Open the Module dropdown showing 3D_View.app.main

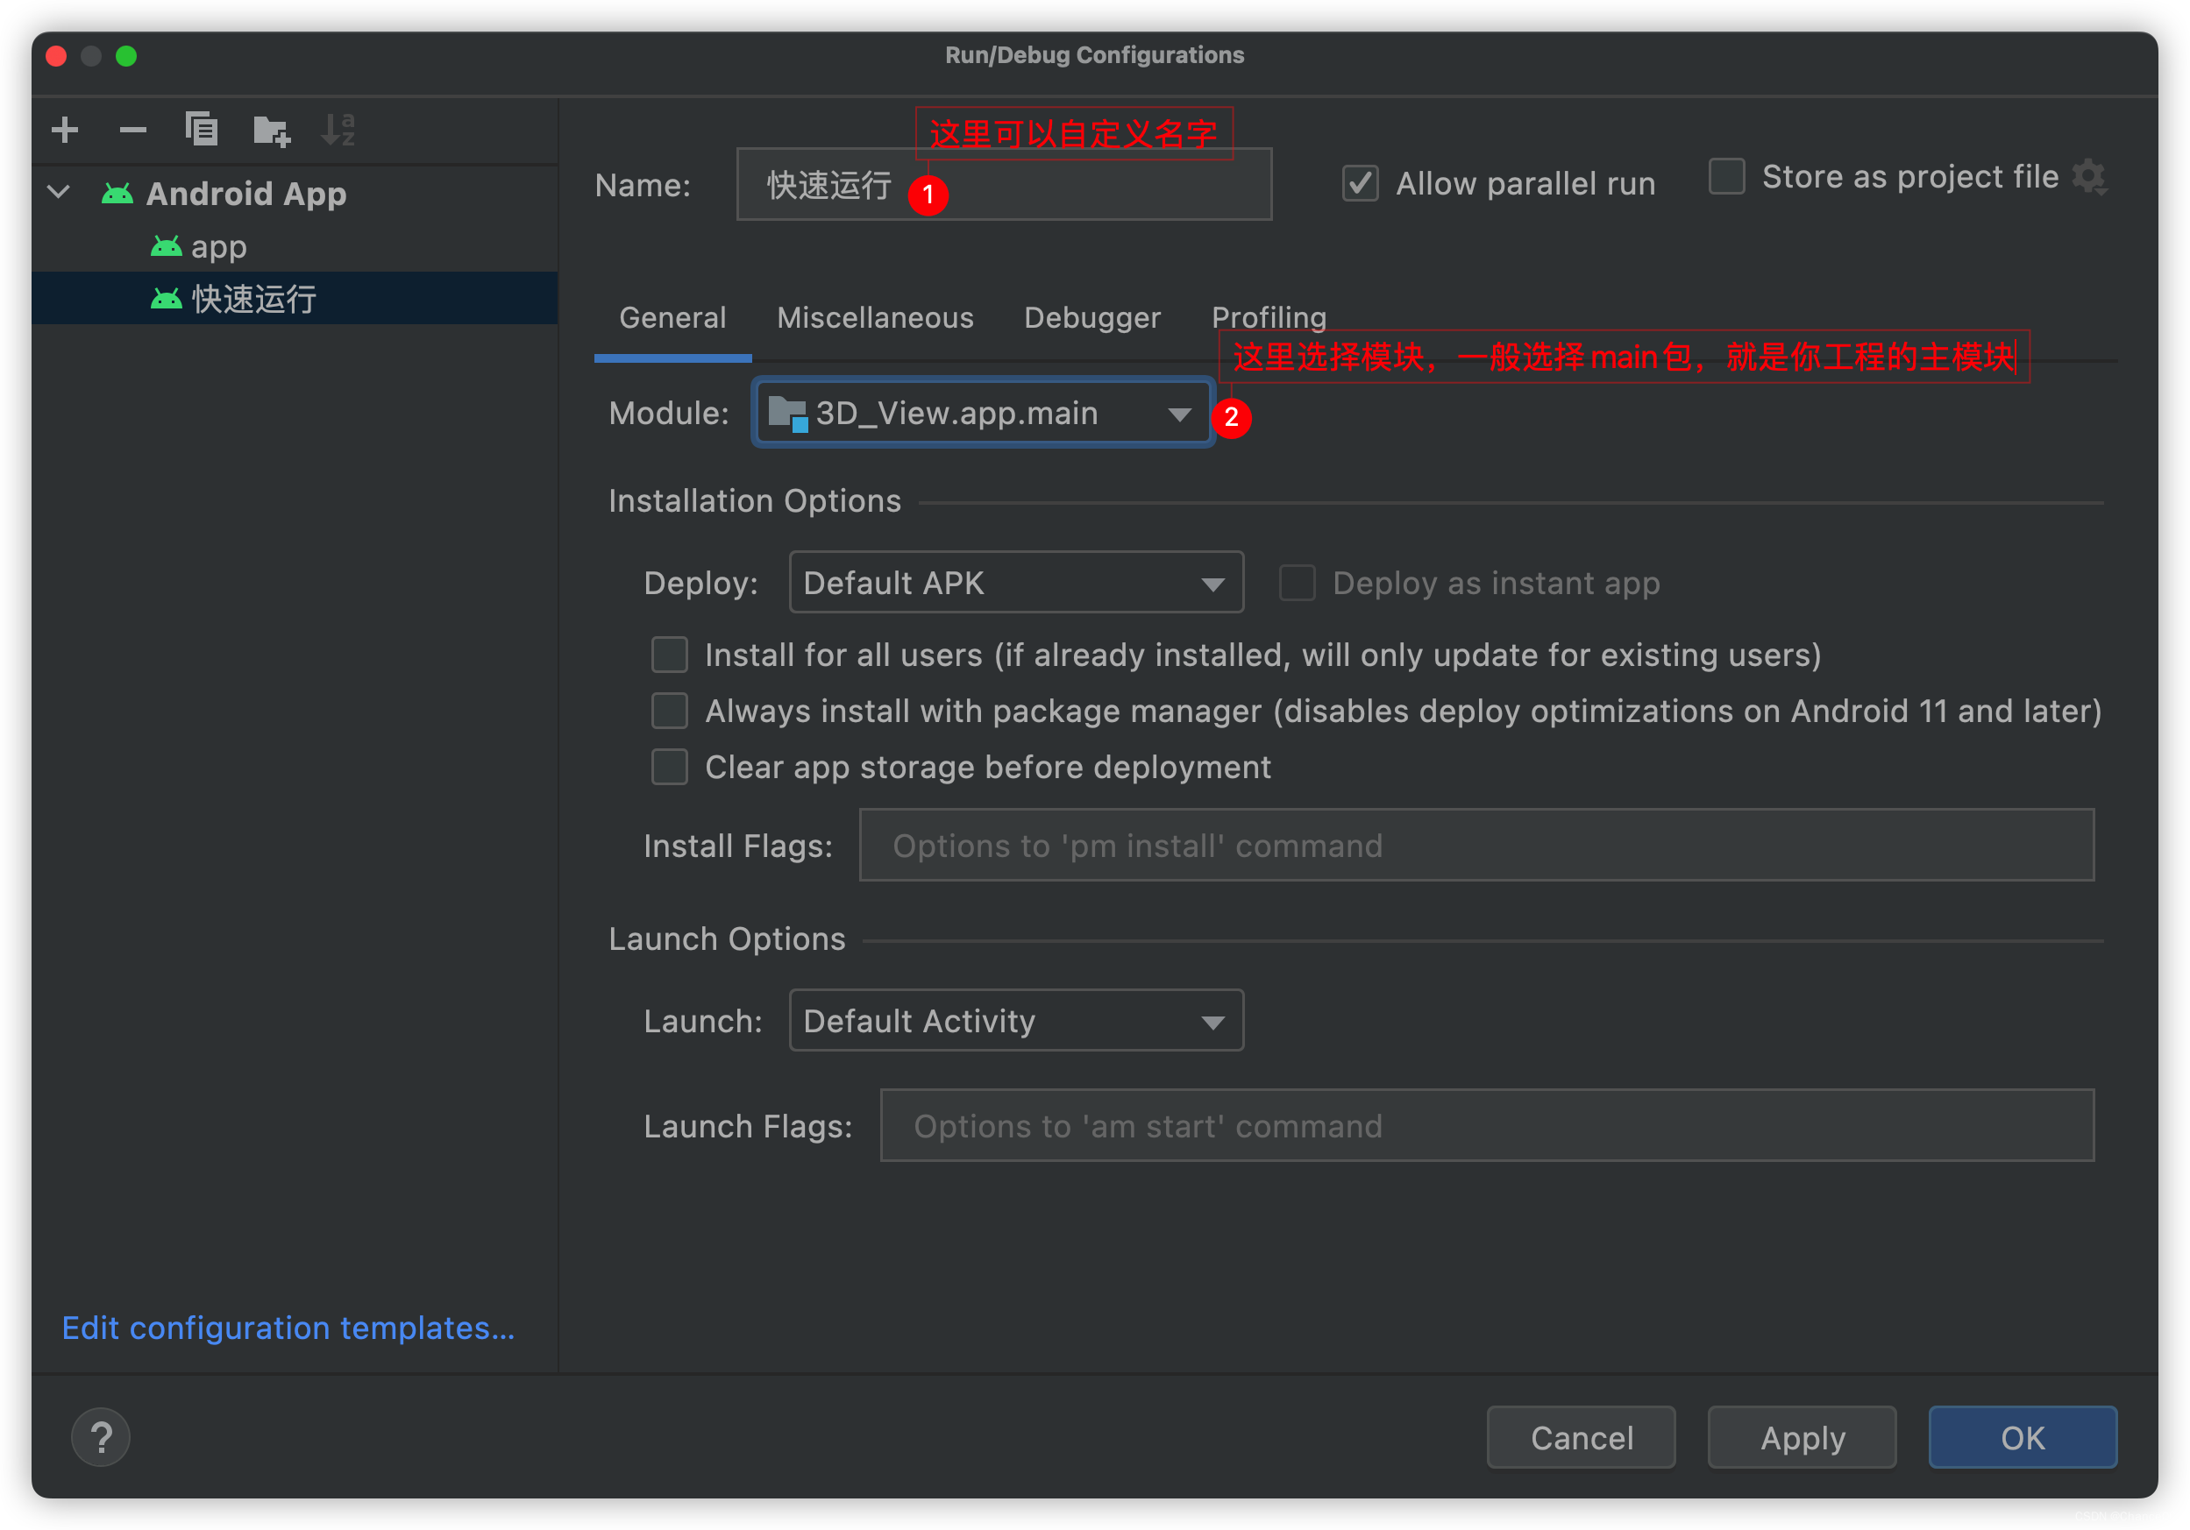tap(983, 414)
